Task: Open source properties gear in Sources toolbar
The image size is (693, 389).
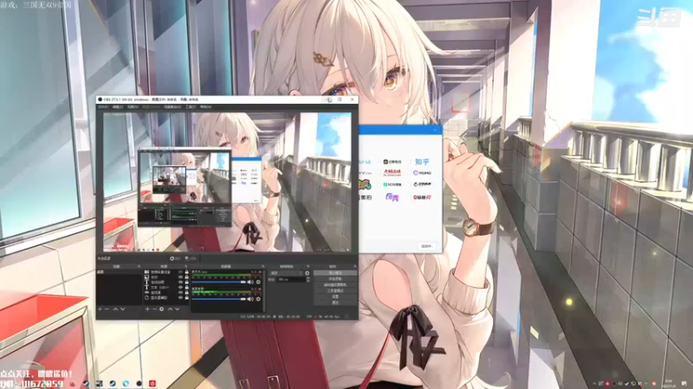Action: (x=161, y=309)
